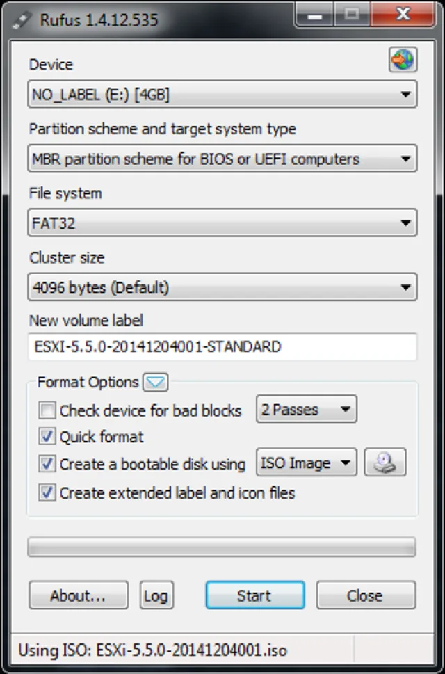Expand the Partition scheme dropdown
This screenshot has width=445, height=674.
[222, 159]
